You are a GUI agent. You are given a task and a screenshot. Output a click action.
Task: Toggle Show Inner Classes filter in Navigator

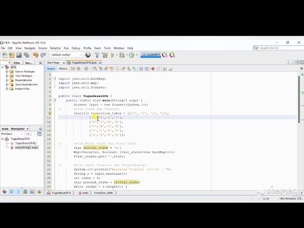pyautogui.click(x=32, y=192)
